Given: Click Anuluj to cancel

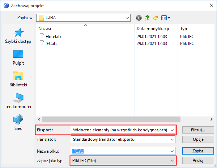Looking at the screenshot, I should (x=198, y=160).
